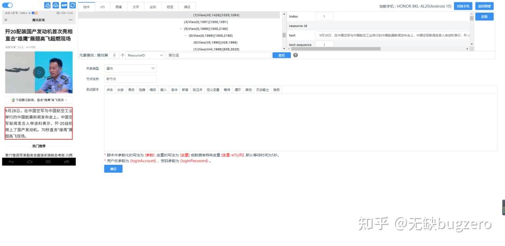Image resolution: width=505 pixels, height=246 pixels.
Task: Tap the home icon on phone navigation bar
Action: 29,162
